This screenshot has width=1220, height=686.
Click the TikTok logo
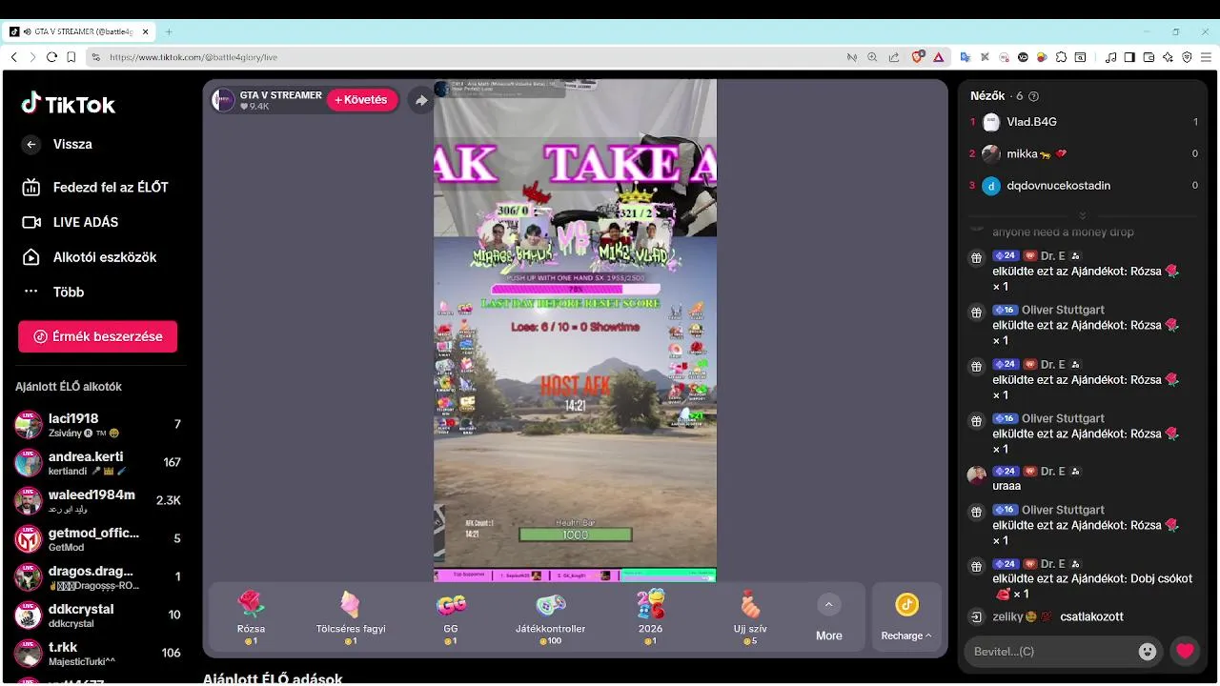[x=69, y=104]
